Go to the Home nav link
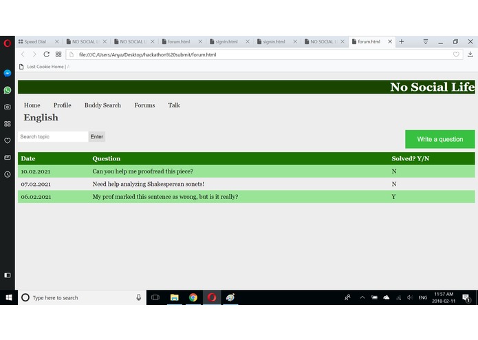 (x=32, y=105)
